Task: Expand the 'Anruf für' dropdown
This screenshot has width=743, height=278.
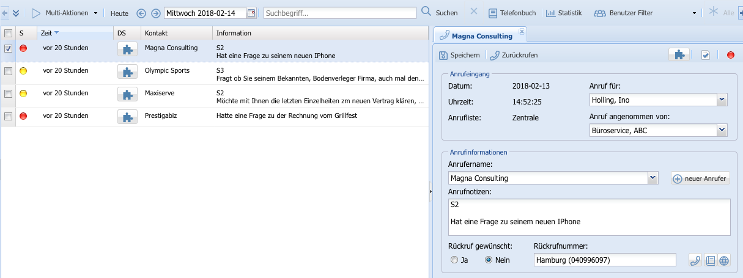Action: coord(722,100)
